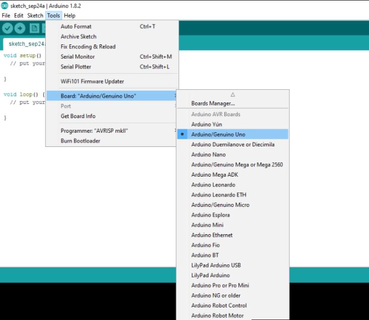Image resolution: width=369 pixels, height=320 pixels.
Task: Select Arduino NG or older board
Action: (232, 295)
